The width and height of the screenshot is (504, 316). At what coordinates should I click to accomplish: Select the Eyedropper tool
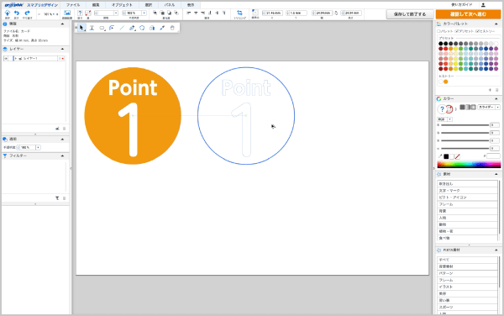point(162,28)
